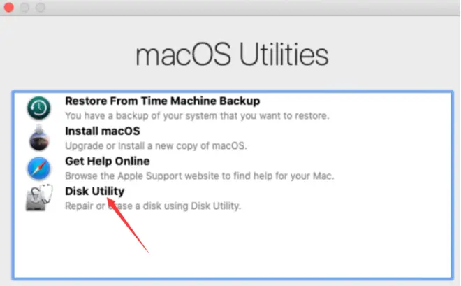Click the Install macOS installer icon
The image size is (461, 286).
pos(39,138)
